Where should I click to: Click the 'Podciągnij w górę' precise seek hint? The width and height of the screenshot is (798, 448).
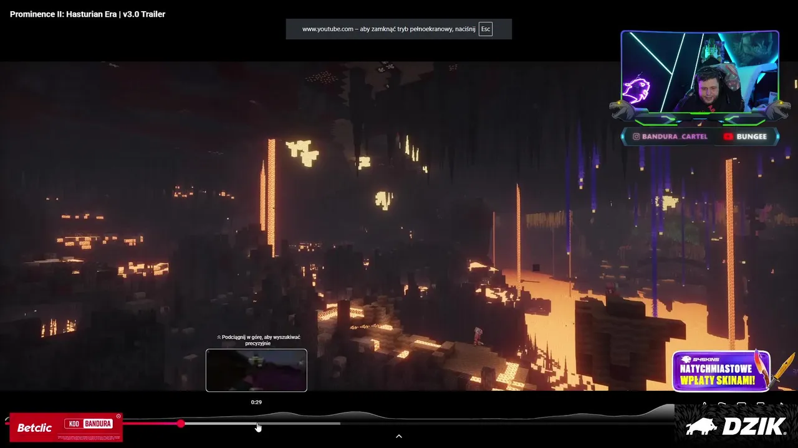259,340
